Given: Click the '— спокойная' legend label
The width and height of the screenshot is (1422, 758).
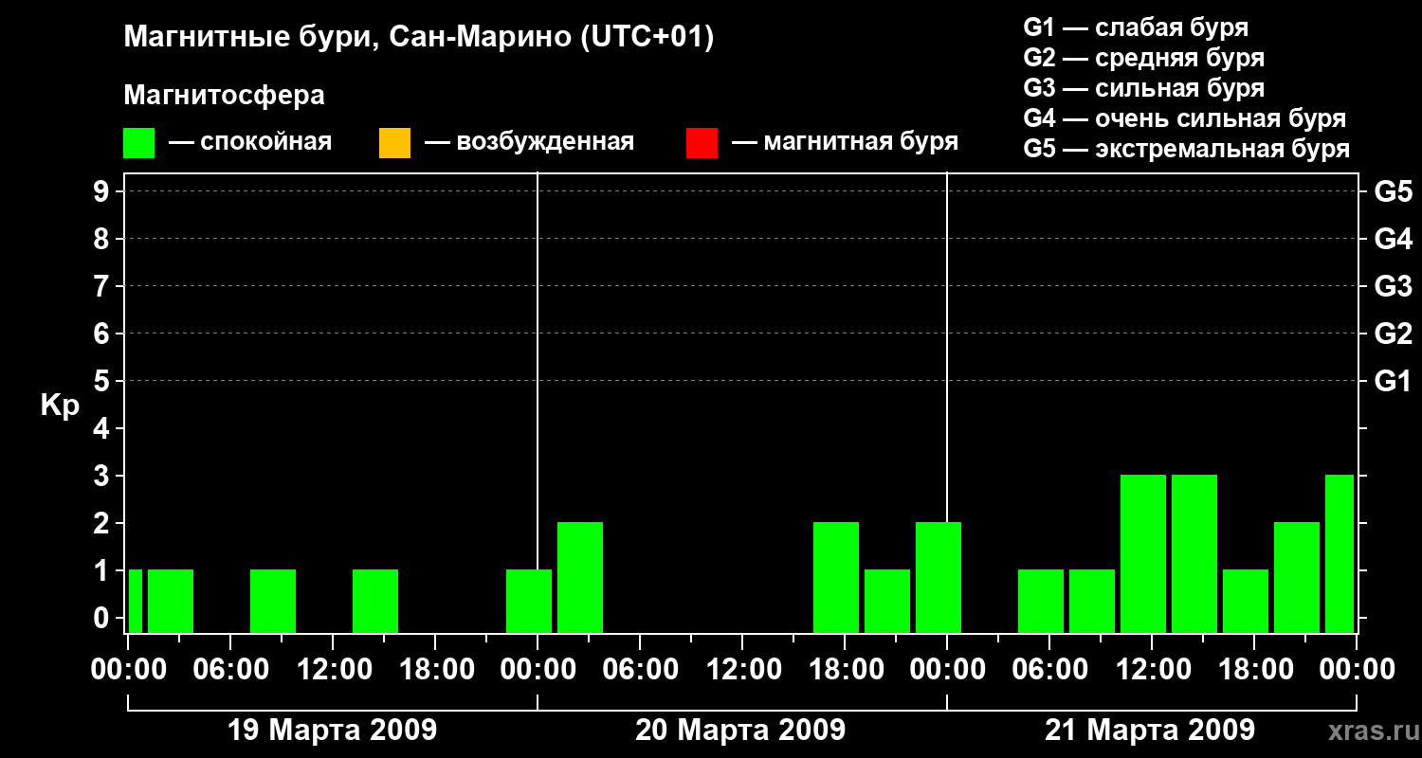Looking at the screenshot, I should pos(250,142).
